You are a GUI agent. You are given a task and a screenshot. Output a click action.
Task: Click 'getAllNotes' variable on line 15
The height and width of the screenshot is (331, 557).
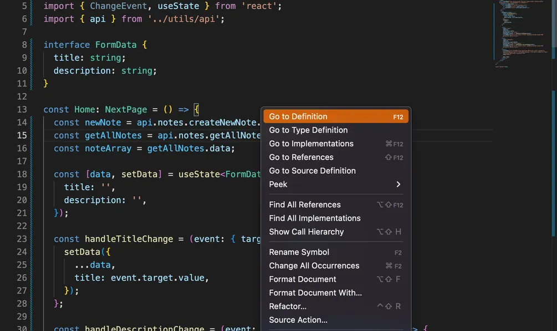(x=113, y=135)
